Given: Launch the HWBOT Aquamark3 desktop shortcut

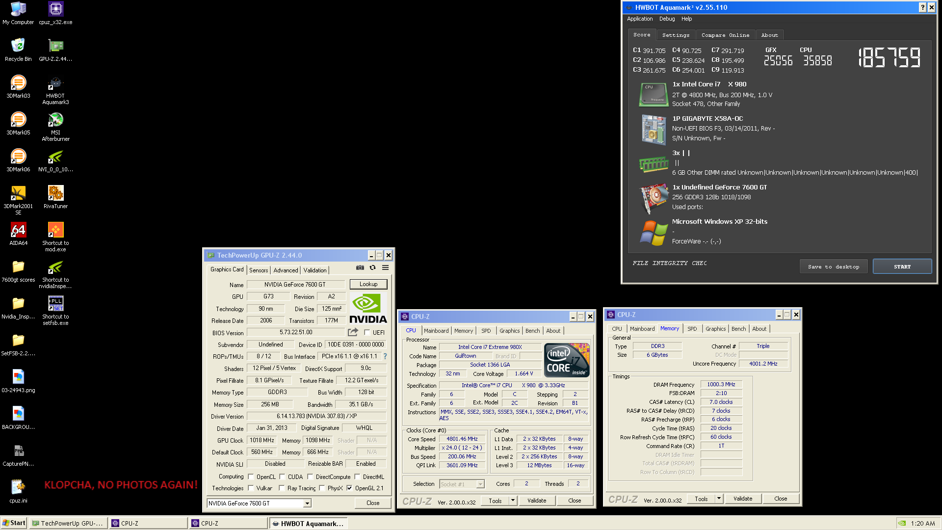Looking at the screenshot, I should pos(55,90).
